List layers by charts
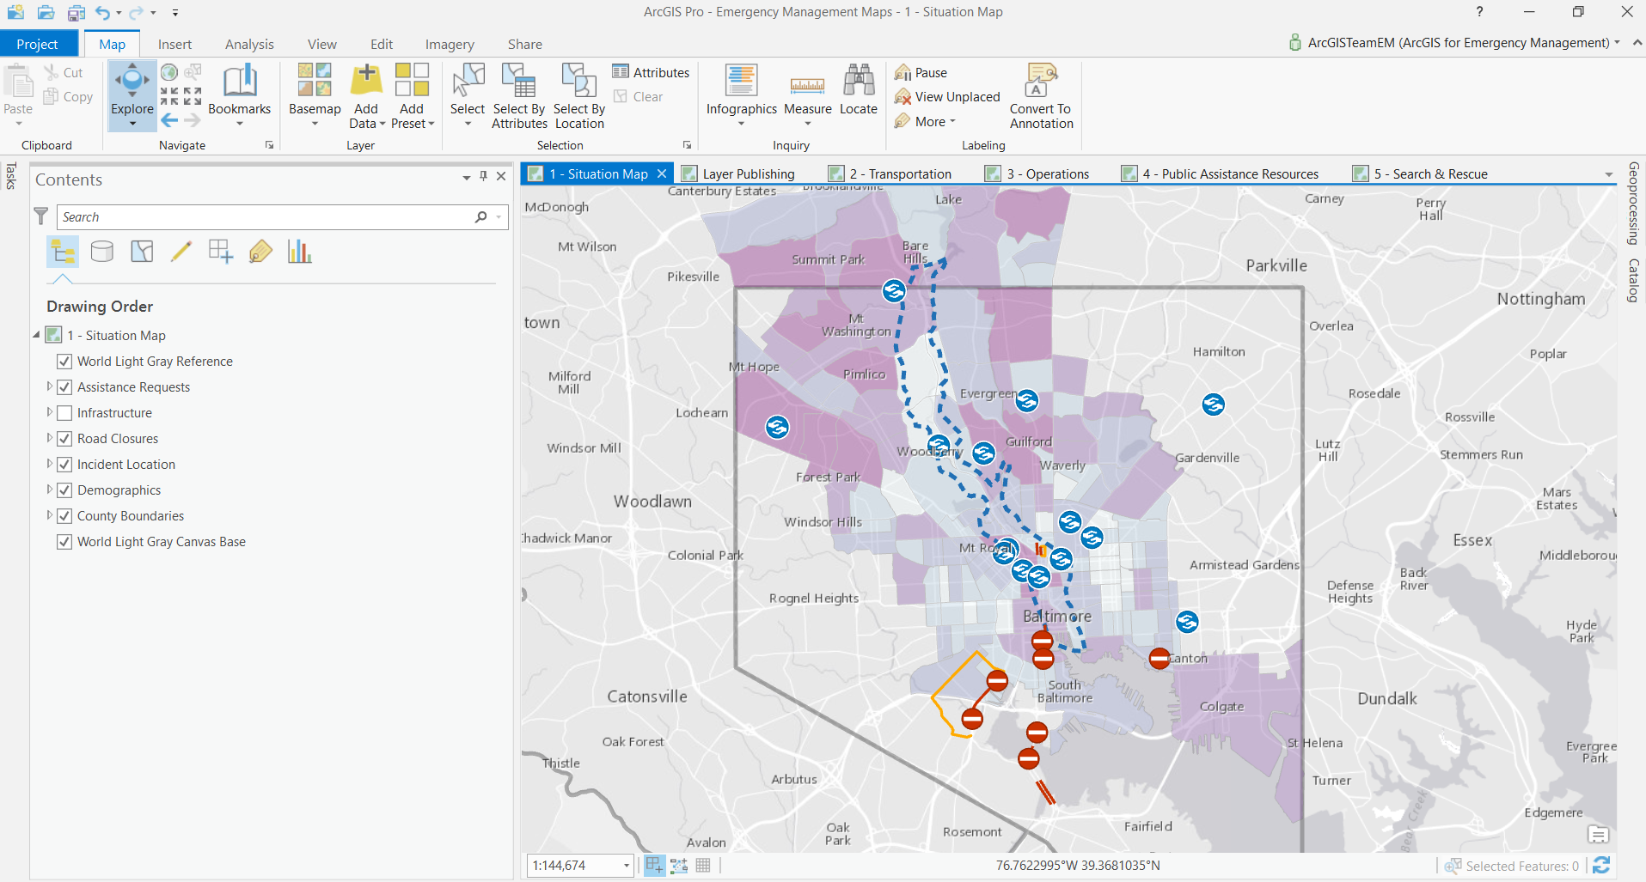The height and width of the screenshot is (882, 1646). coord(300,252)
